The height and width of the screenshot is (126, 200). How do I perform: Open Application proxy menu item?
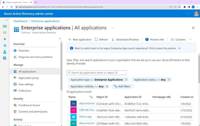click(28, 78)
